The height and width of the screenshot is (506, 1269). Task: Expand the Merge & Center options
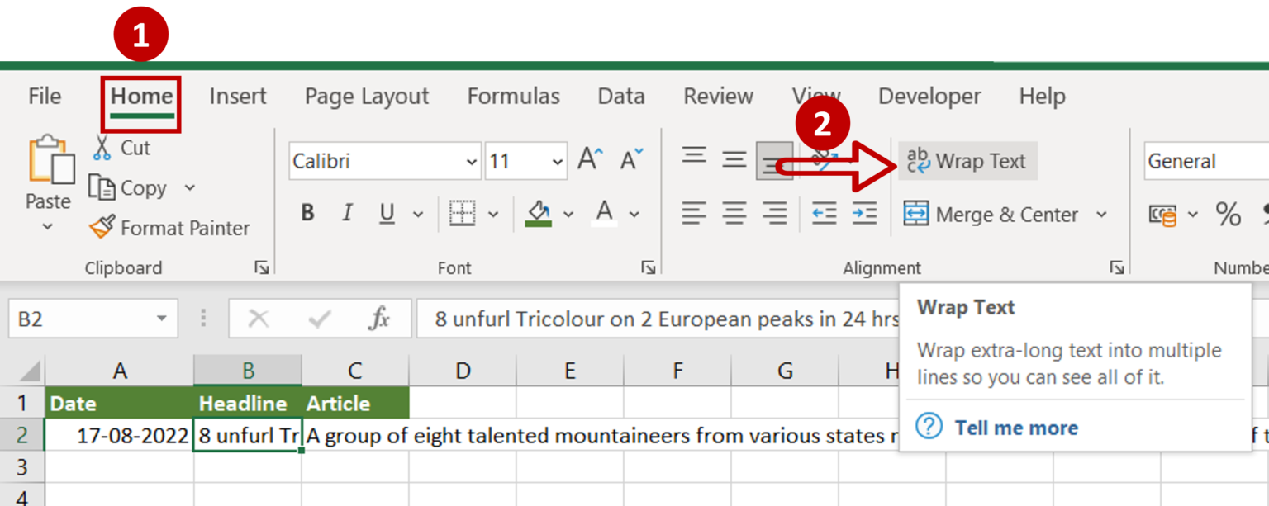[1101, 214]
